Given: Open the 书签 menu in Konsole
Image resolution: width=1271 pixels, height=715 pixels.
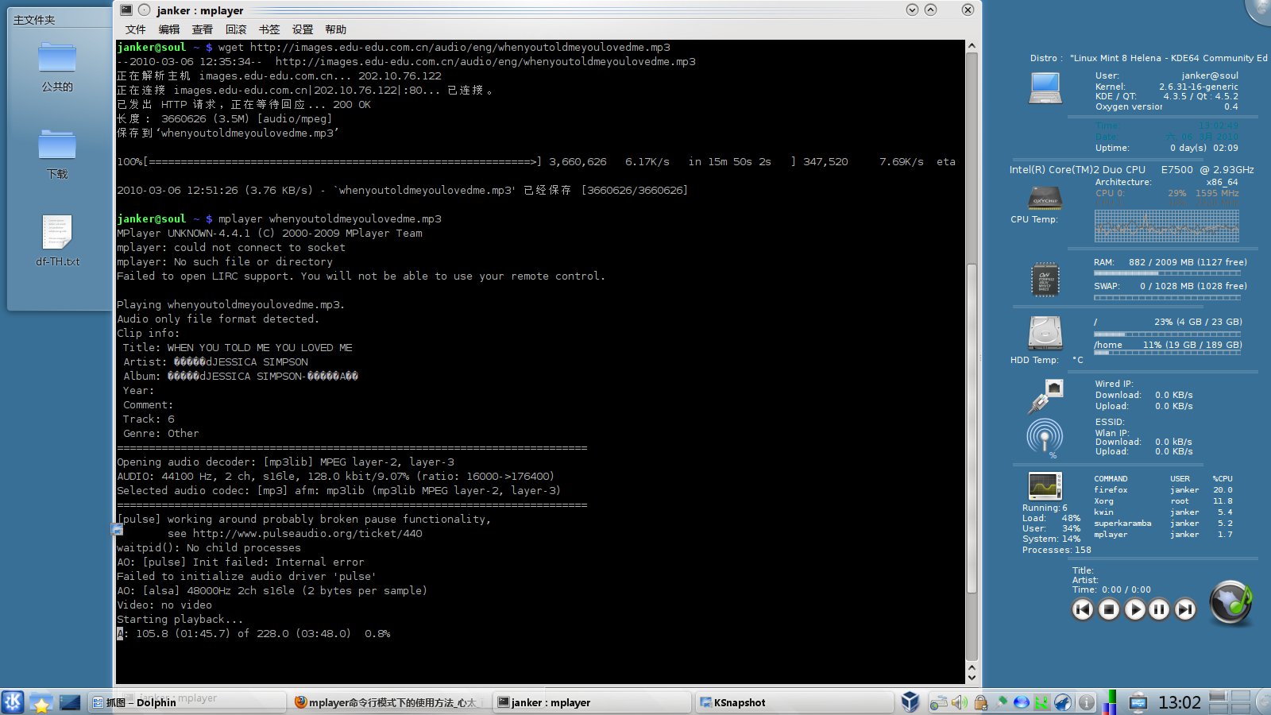Looking at the screenshot, I should tap(269, 29).
